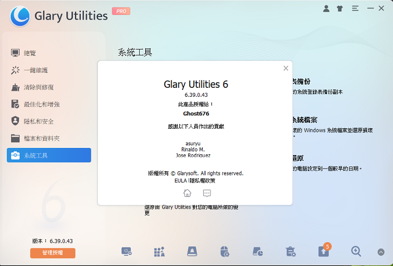Expand the bottom toolbar with the up arrow
Screen dimensions: 393x266
381,252
